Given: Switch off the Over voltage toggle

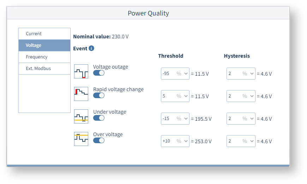Looking at the screenshot, I should (x=99, y=140).
